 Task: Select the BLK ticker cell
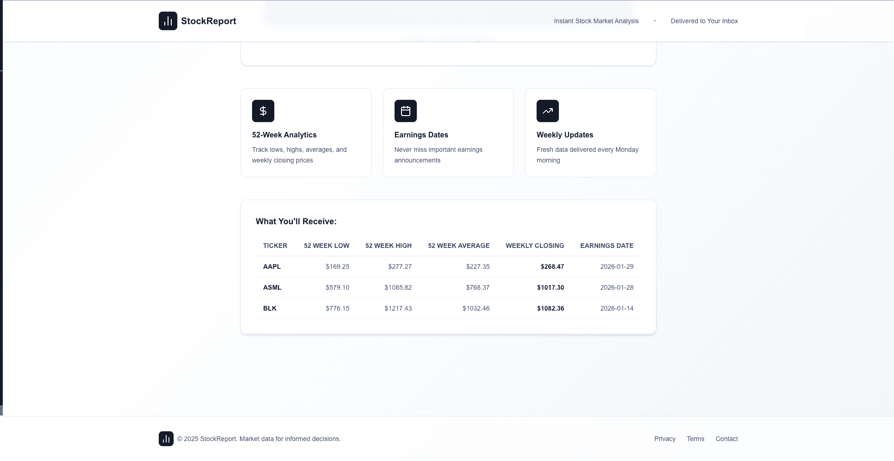coord(270,308)
